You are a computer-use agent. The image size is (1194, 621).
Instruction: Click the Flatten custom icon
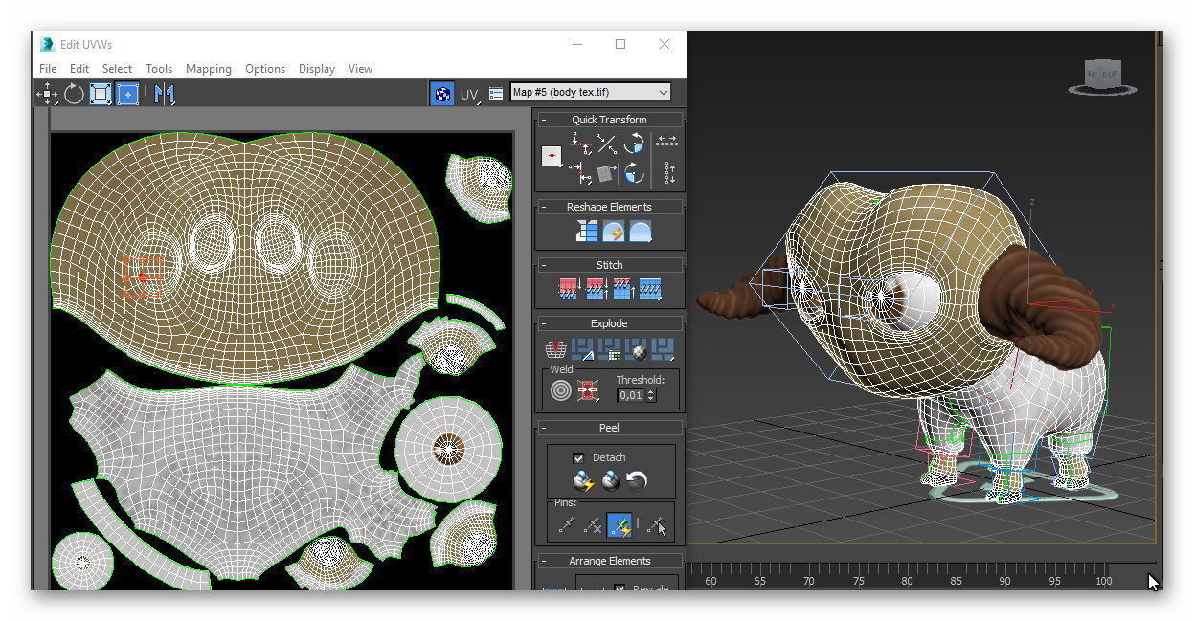click(663, 349)
